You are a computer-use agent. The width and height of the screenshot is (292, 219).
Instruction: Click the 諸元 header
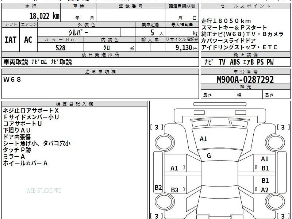tap(245, 87)
